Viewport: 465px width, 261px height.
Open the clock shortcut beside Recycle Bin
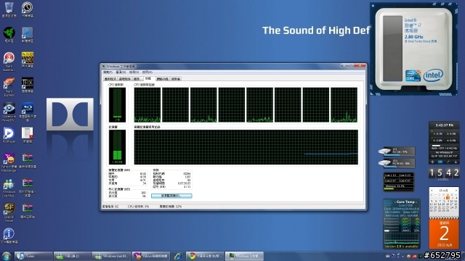tap(28, 9)
